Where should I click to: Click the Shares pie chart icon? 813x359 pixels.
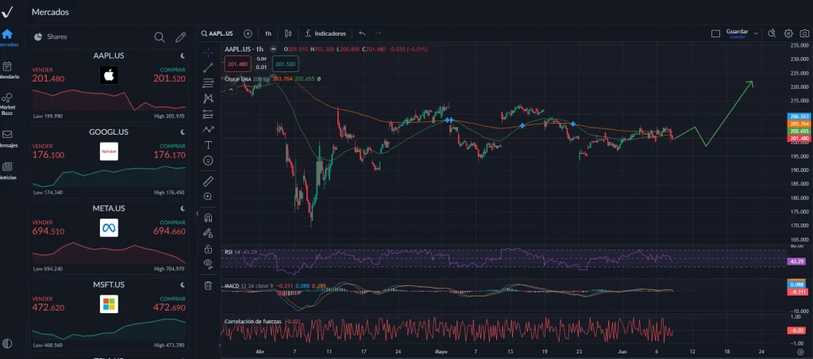[38, 36]
